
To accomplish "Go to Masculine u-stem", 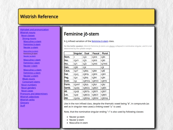I will point(32,70).
